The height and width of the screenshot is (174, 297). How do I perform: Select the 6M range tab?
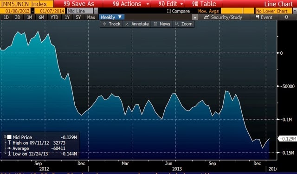(x=41, y=18)
